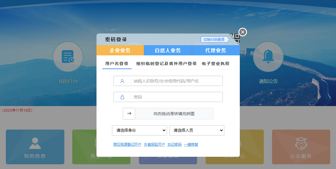Viewport: 336px width, 169px height.
Task: Click the slider arrow handle
Action: (129, 114)
